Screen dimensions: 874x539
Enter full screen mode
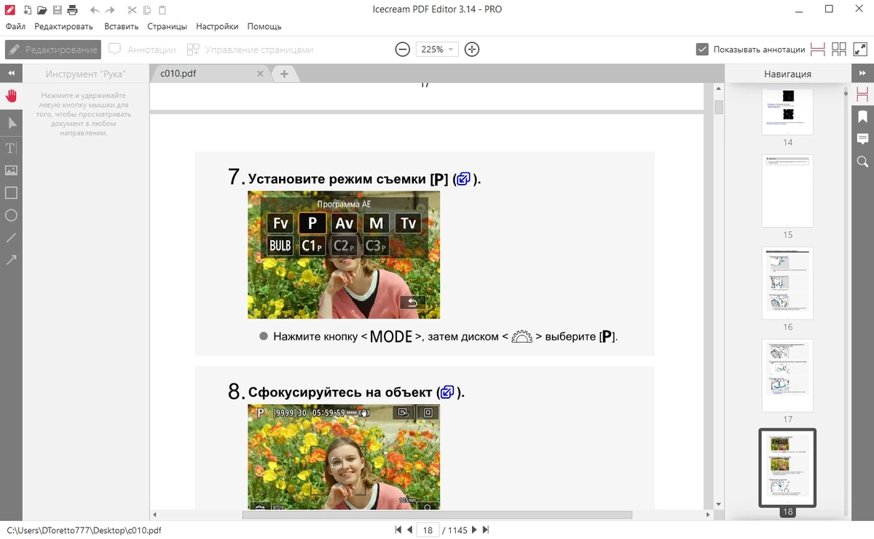[860, 49]
